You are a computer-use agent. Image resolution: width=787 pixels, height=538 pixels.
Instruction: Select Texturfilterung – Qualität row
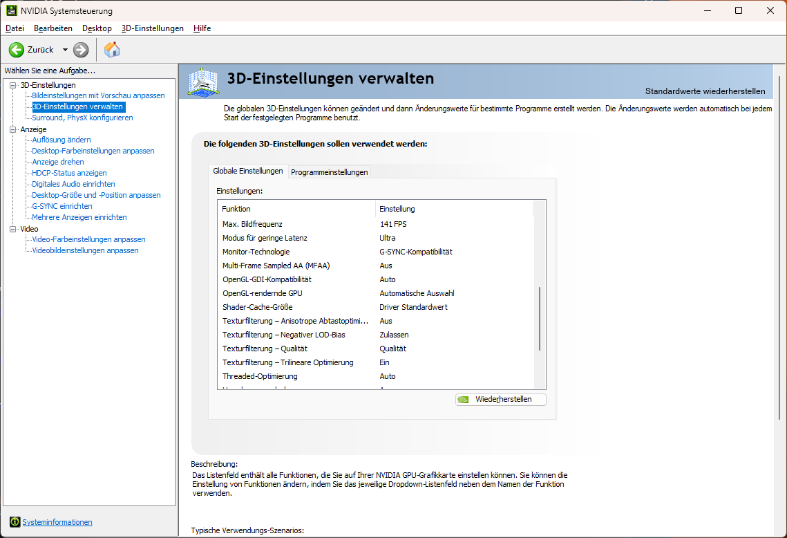375,349
